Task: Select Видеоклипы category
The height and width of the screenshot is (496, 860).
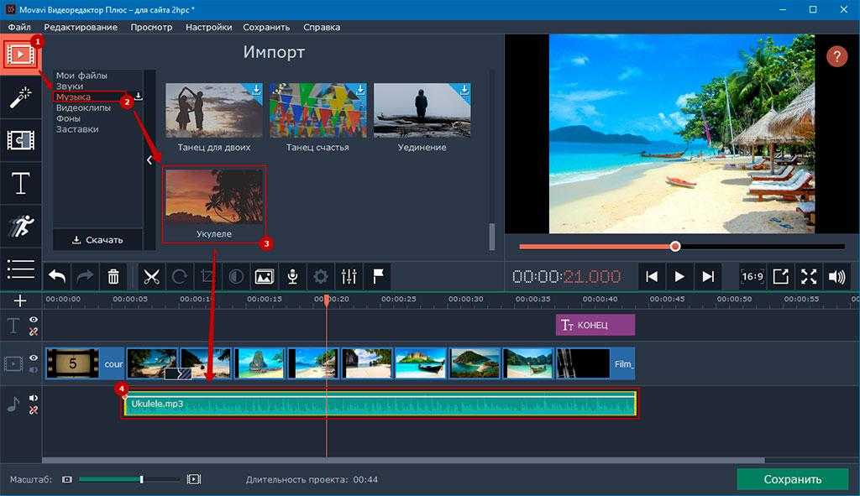Action: pyautogui.click(x=83, y=107)
